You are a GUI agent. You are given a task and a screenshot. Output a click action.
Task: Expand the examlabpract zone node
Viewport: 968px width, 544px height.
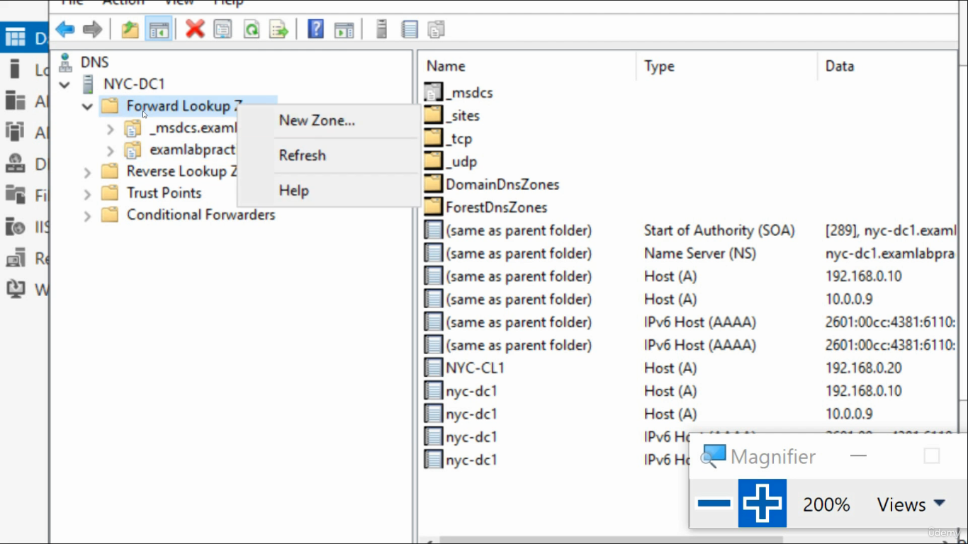click(x=110, y=151)
